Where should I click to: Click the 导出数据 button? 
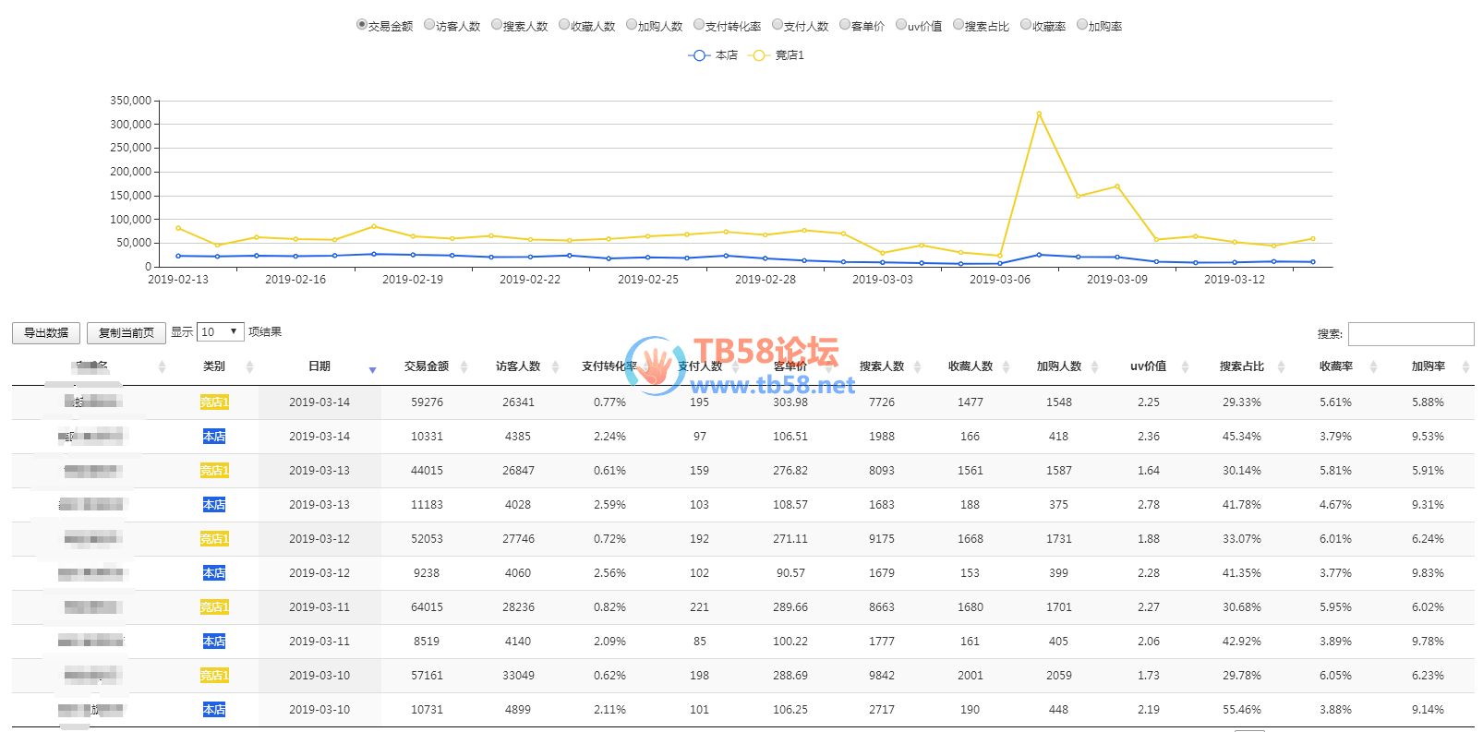[46, 333]
